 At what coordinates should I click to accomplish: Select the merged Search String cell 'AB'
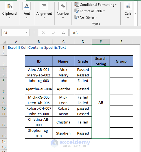tap(101, 102)
